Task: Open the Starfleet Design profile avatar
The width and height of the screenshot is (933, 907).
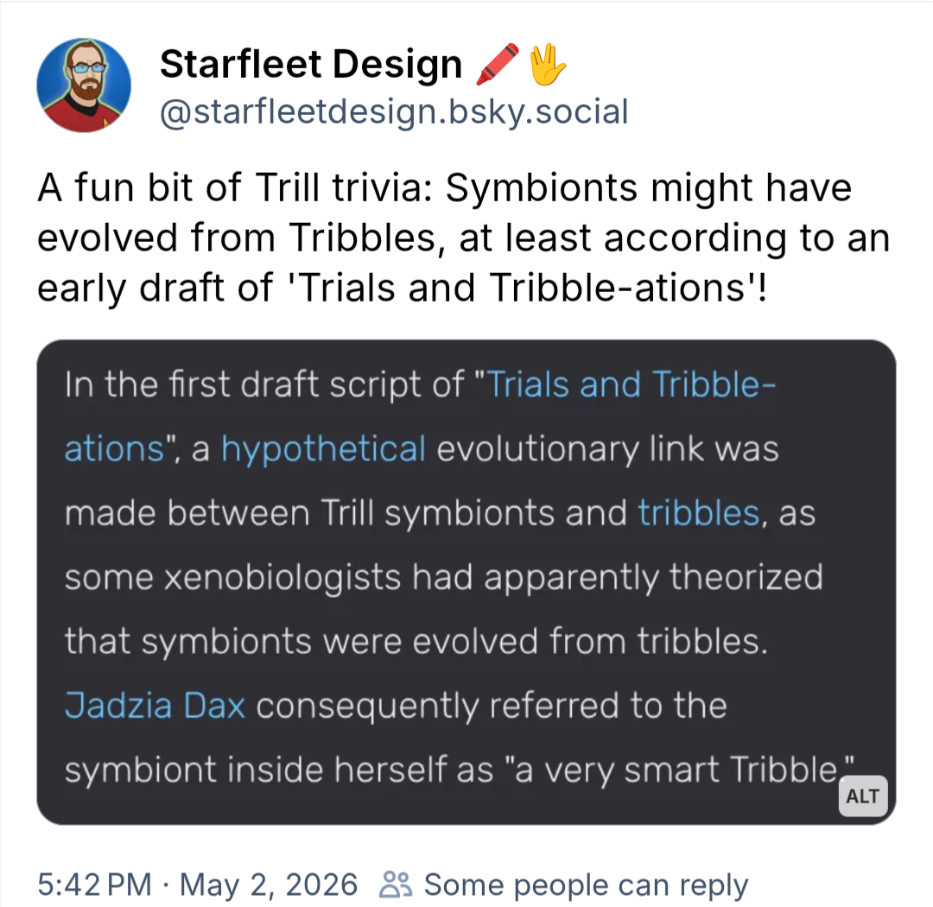Action: [84, 86]
